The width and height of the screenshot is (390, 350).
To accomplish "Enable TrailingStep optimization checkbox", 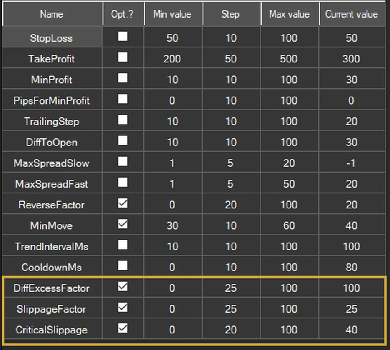I will tap(123, 120).
